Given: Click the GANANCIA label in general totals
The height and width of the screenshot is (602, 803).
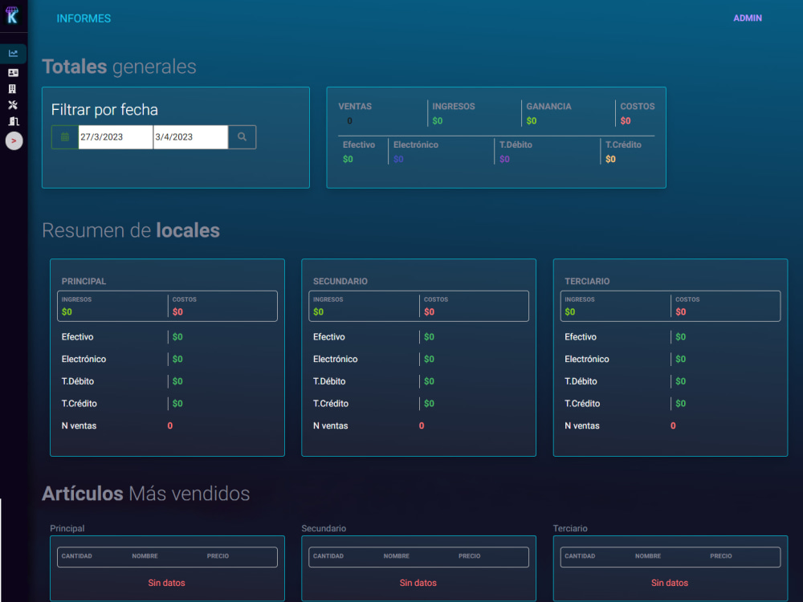Looking at the screenshot, I should (548, 107).
